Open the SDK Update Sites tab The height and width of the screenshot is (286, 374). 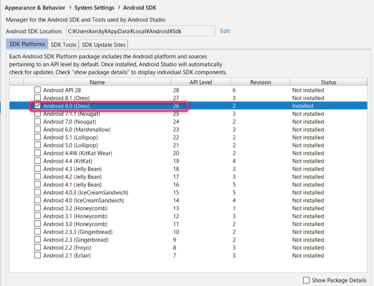pyautogui.click(x=104, y=45)
